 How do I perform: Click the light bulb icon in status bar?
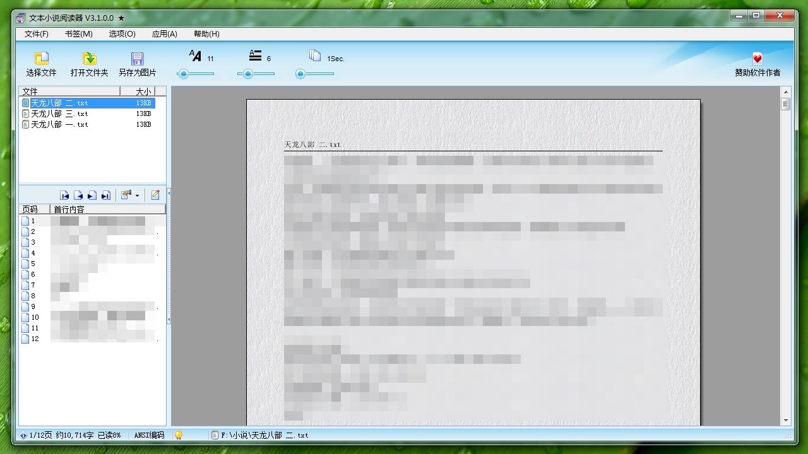tap(179, 435)
